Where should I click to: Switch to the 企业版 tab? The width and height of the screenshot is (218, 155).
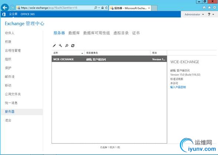[13, 14]
